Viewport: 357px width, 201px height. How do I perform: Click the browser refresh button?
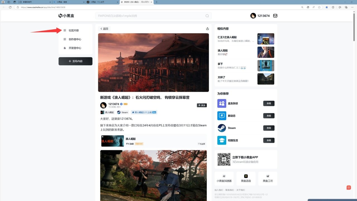coord(10,7)
